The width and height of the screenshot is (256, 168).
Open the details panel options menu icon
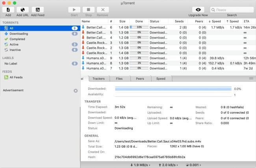251,79
